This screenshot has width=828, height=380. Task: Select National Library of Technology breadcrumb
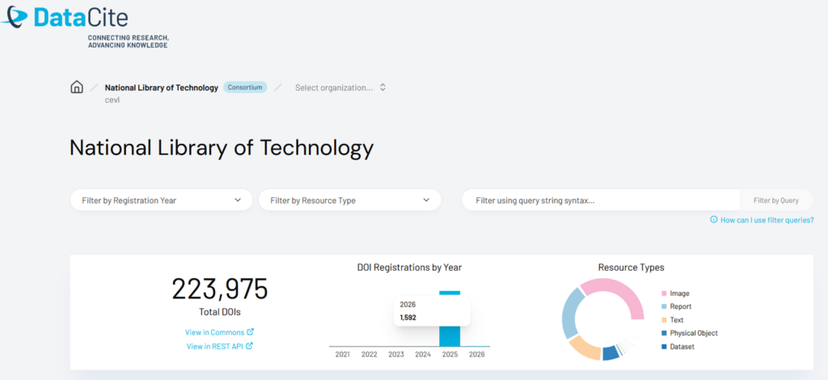coord(161,87)
